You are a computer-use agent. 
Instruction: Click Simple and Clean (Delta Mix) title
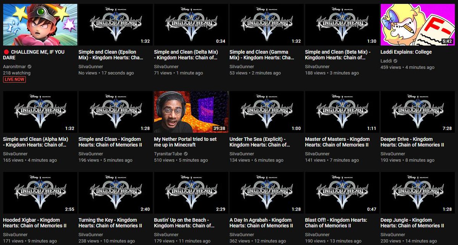point(186,55)
